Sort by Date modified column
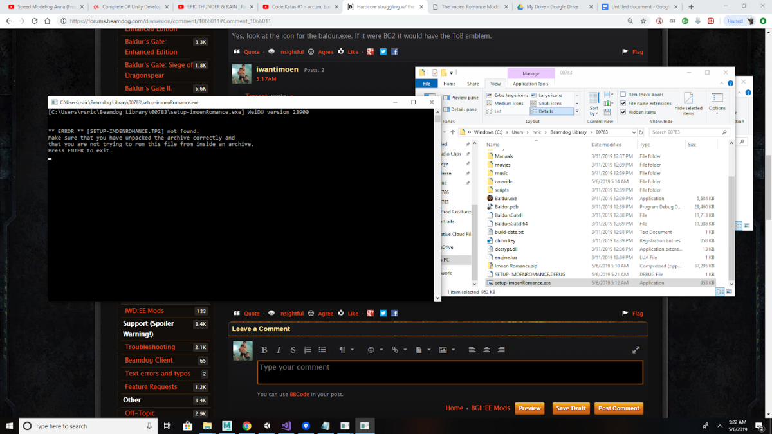The image size is (772, 434). [607, 145]
